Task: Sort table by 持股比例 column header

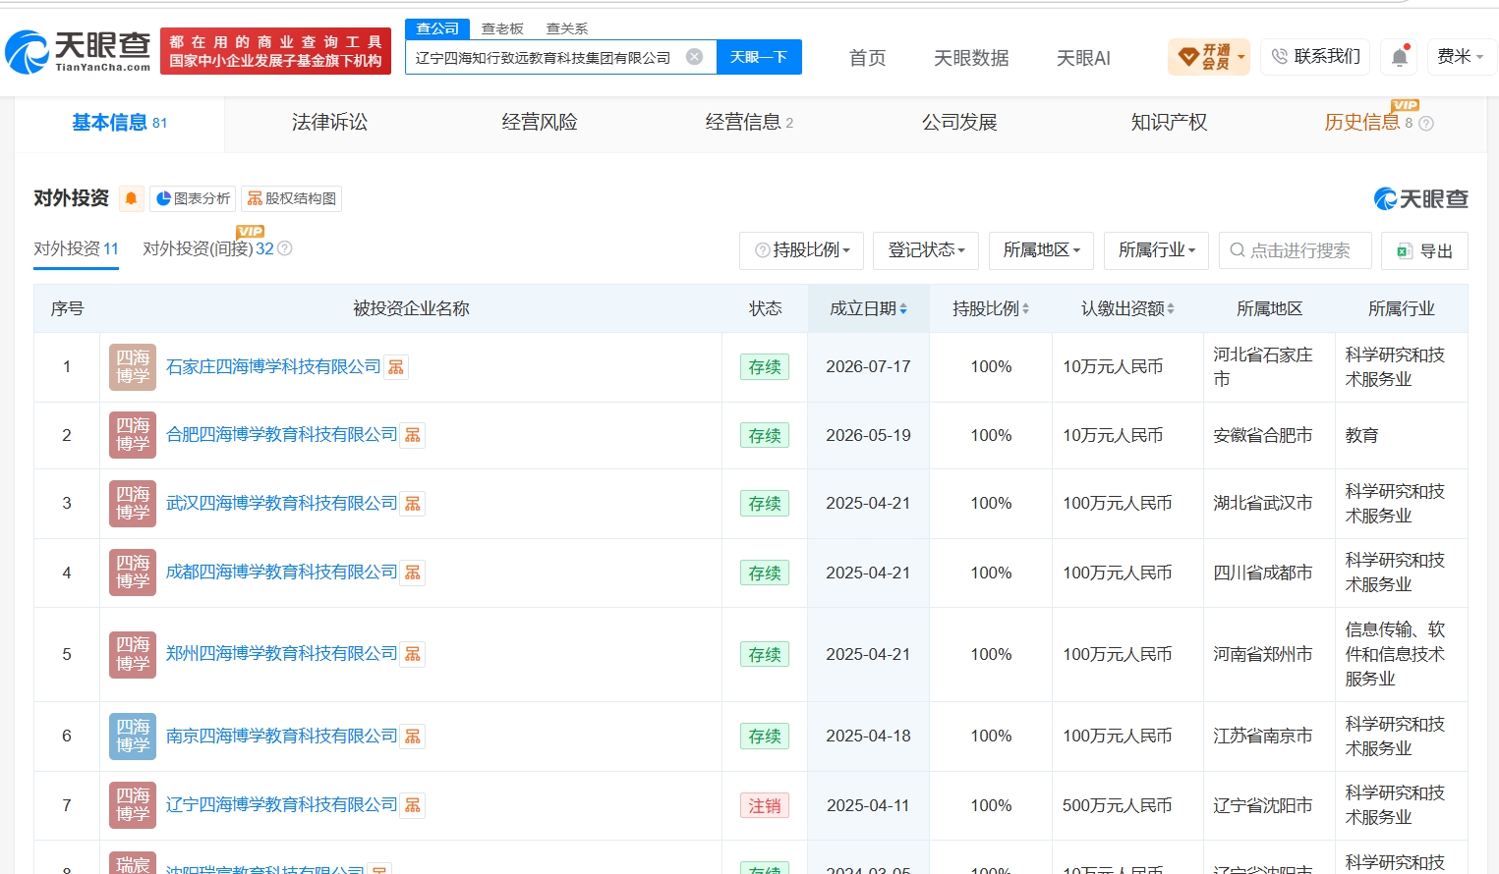Action: point(991,308)
